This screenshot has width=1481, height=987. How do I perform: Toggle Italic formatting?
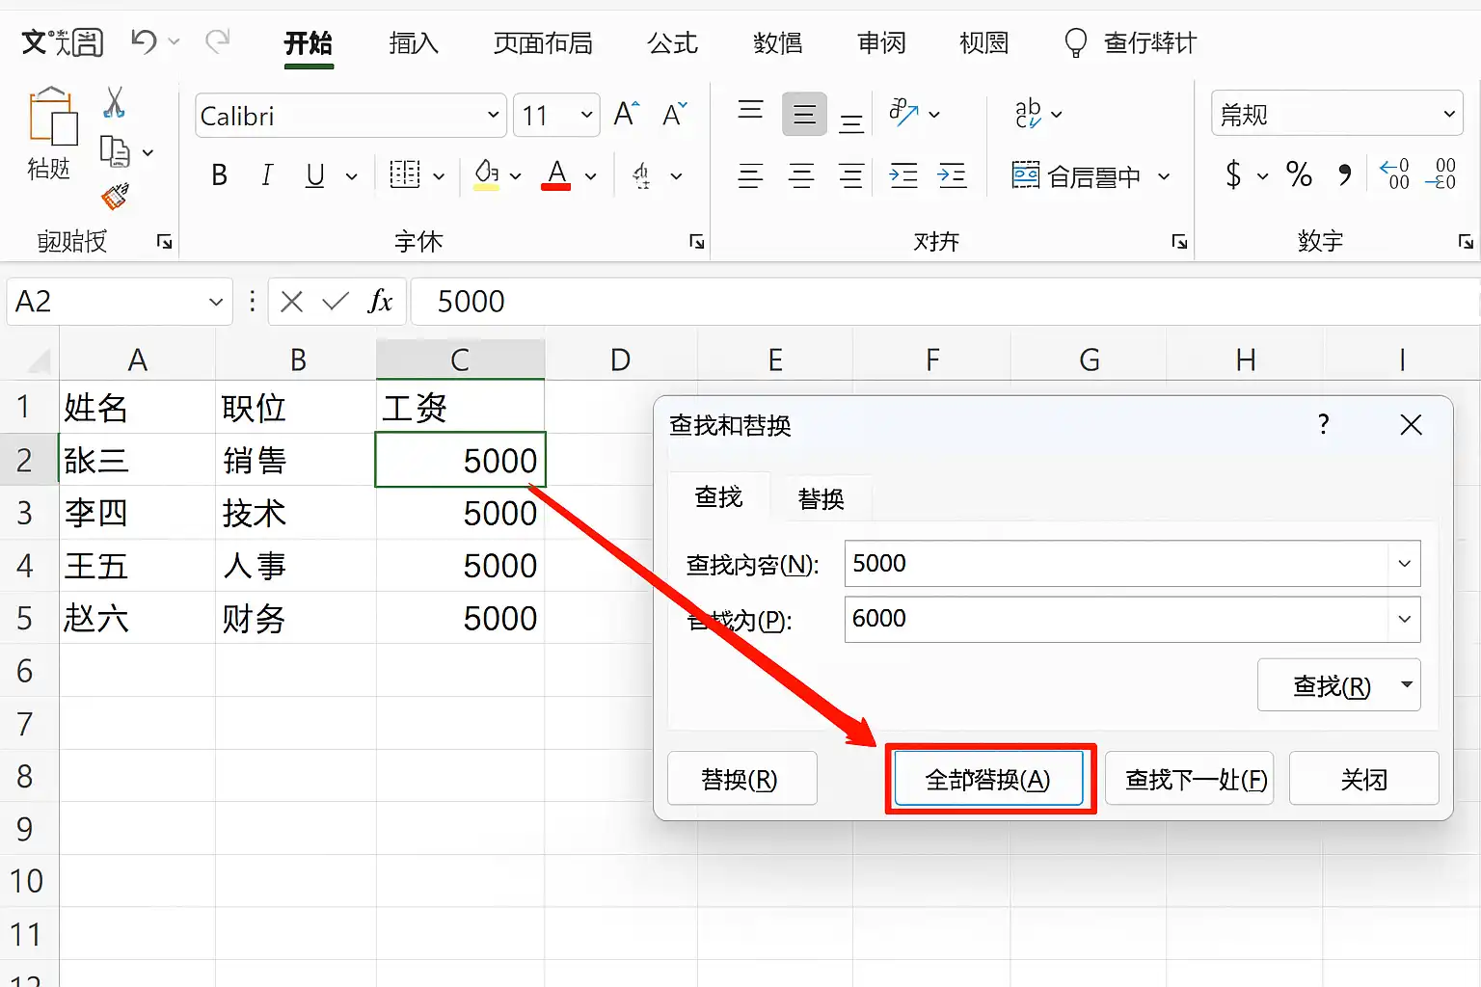[267, 175]
